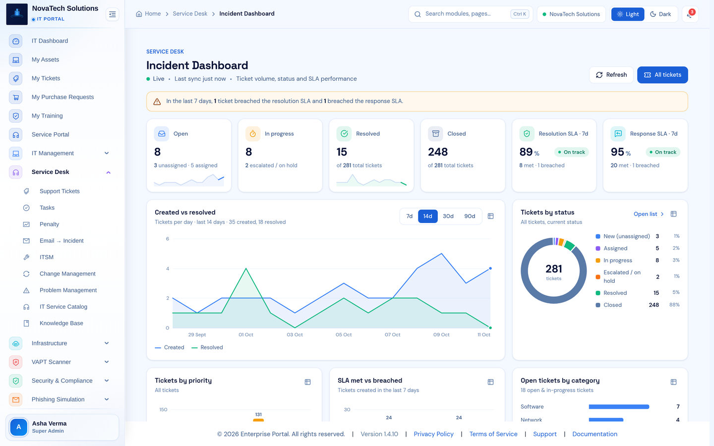The image size is (714, 446).
Task: Open table view icon in Tickets by status
Action: point(673,214)
